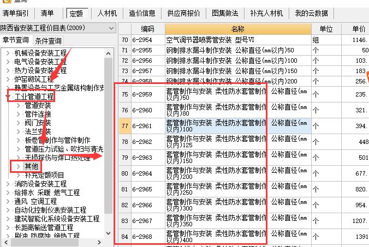Viewport: 369px width, 247px height.
Task: Click the 单位 column header
Action: coord(326,29)
